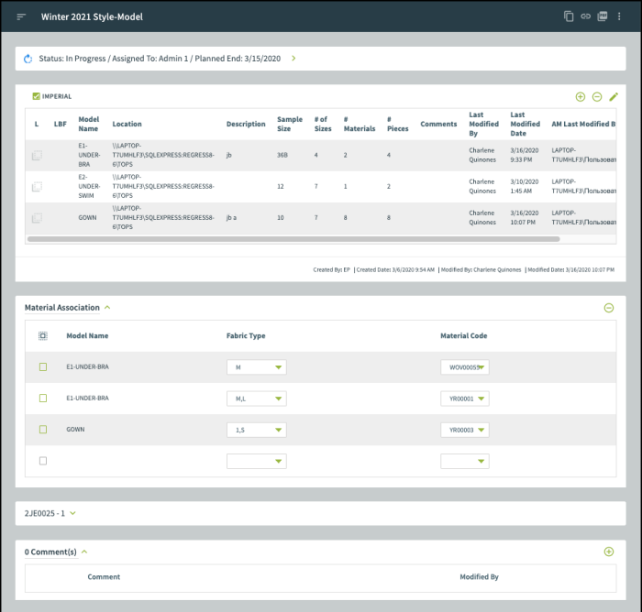Click the refresh status icon
Screen dimensions: 642x612
coord(28,59)
